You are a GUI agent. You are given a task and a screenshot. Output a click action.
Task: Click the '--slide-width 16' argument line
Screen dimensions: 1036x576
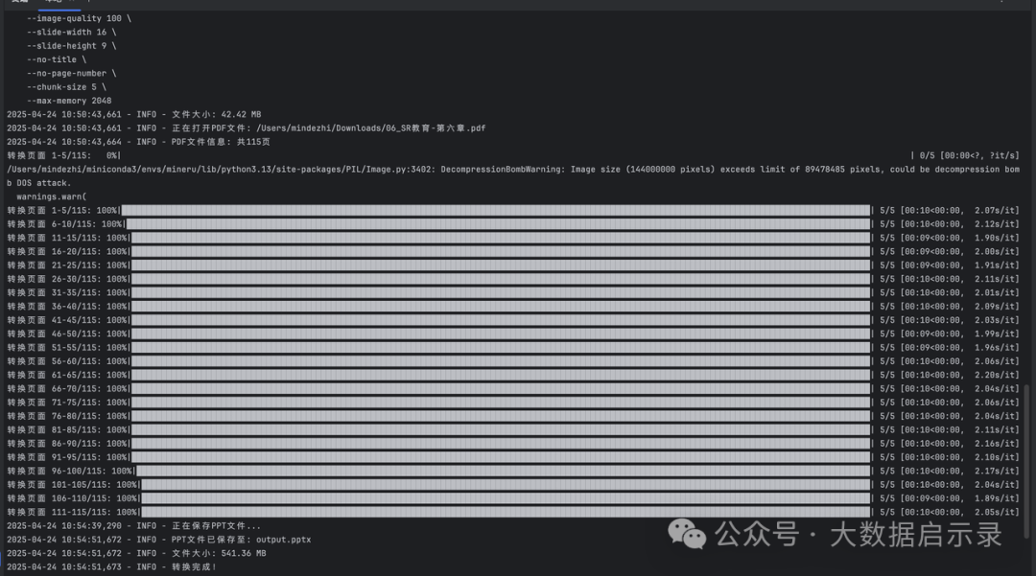(71, 33)
